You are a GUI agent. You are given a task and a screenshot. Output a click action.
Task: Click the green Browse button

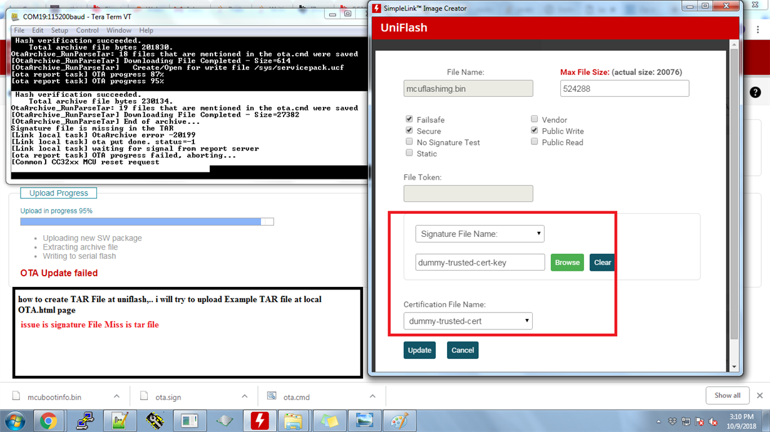click(567, 263)
